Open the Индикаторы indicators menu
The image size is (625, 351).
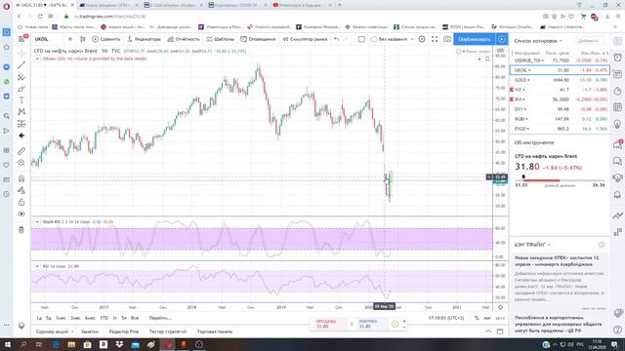point(144,39)
